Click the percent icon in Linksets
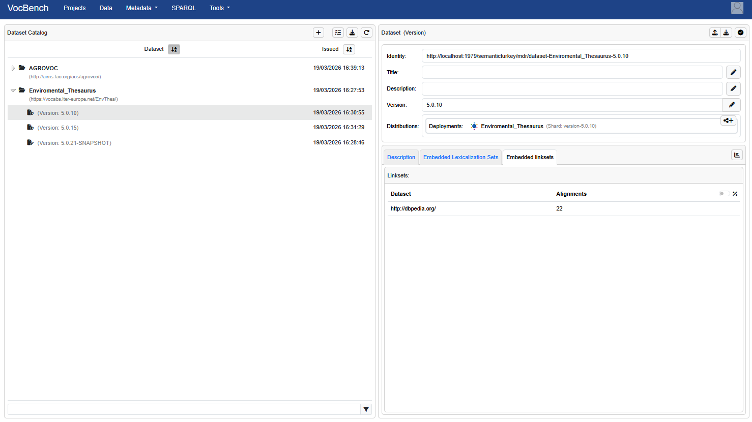 735,194
